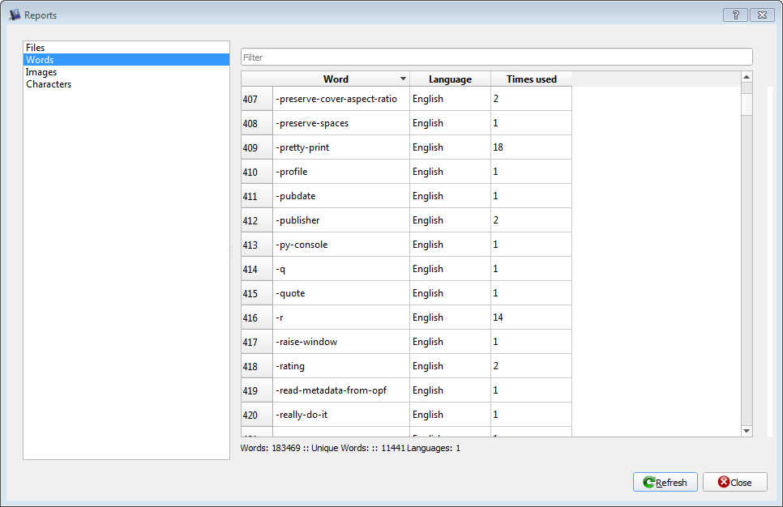Click Times used value 1 for -raise-window
The image size is (783, 507).
[532, 342]
